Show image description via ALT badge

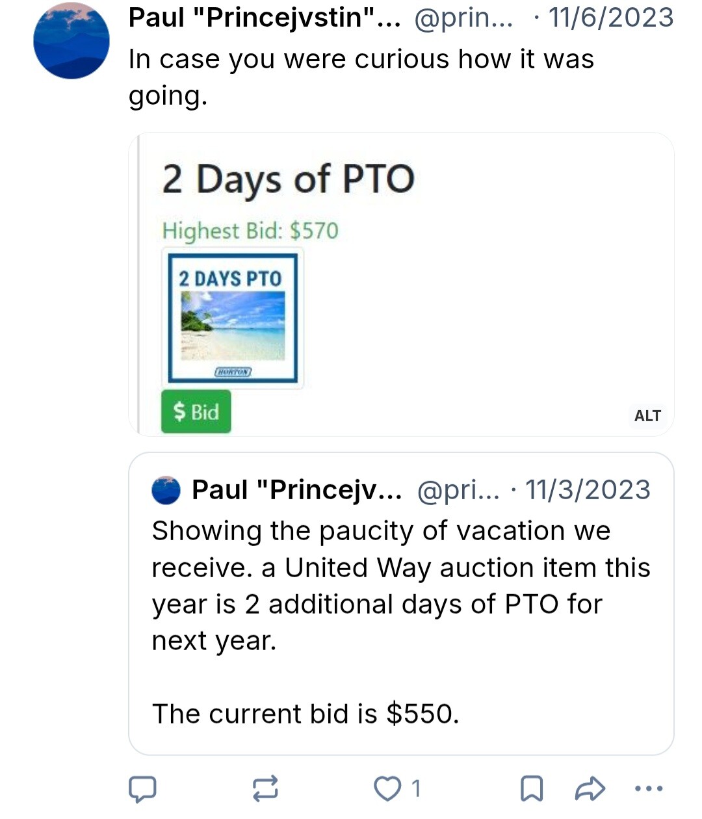click(647, 415)
